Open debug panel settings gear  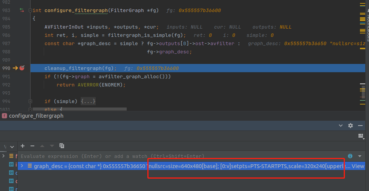351,126
